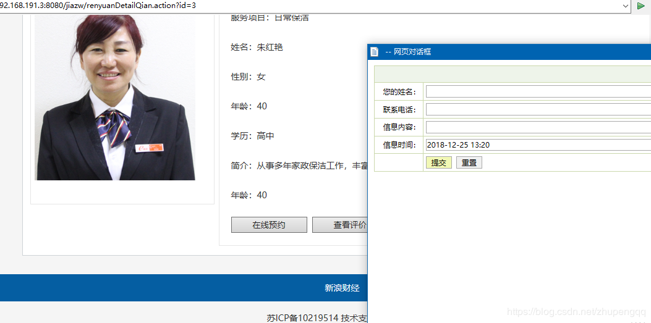Focus the 联系电话 input field
Image resolution: width=651 pixels, height=323 pixels.
point(538,109)
